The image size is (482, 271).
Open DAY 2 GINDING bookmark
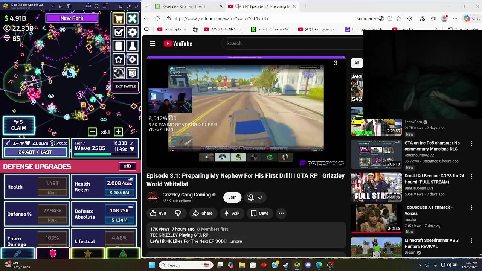(224, 29)
